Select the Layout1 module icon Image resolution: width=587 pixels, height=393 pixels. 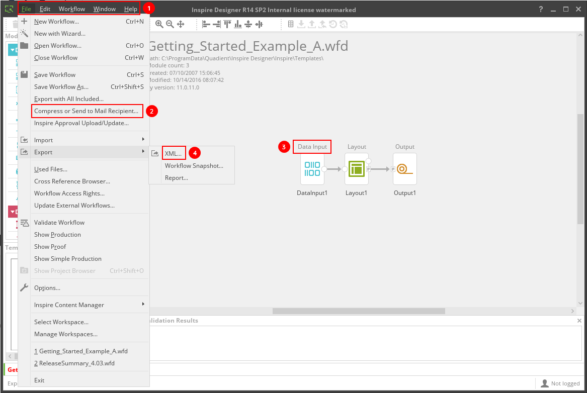(x=357, y=169)
